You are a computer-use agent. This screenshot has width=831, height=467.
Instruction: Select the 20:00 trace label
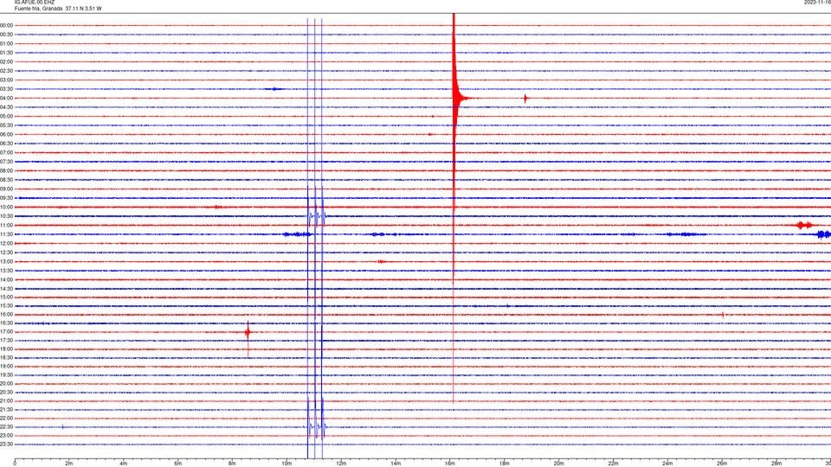7,384
